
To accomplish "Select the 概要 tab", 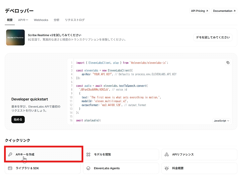I will coord(10,20).
